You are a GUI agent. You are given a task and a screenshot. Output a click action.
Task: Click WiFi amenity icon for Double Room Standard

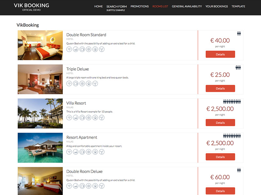pyautogui.click(x=69, y=49)
